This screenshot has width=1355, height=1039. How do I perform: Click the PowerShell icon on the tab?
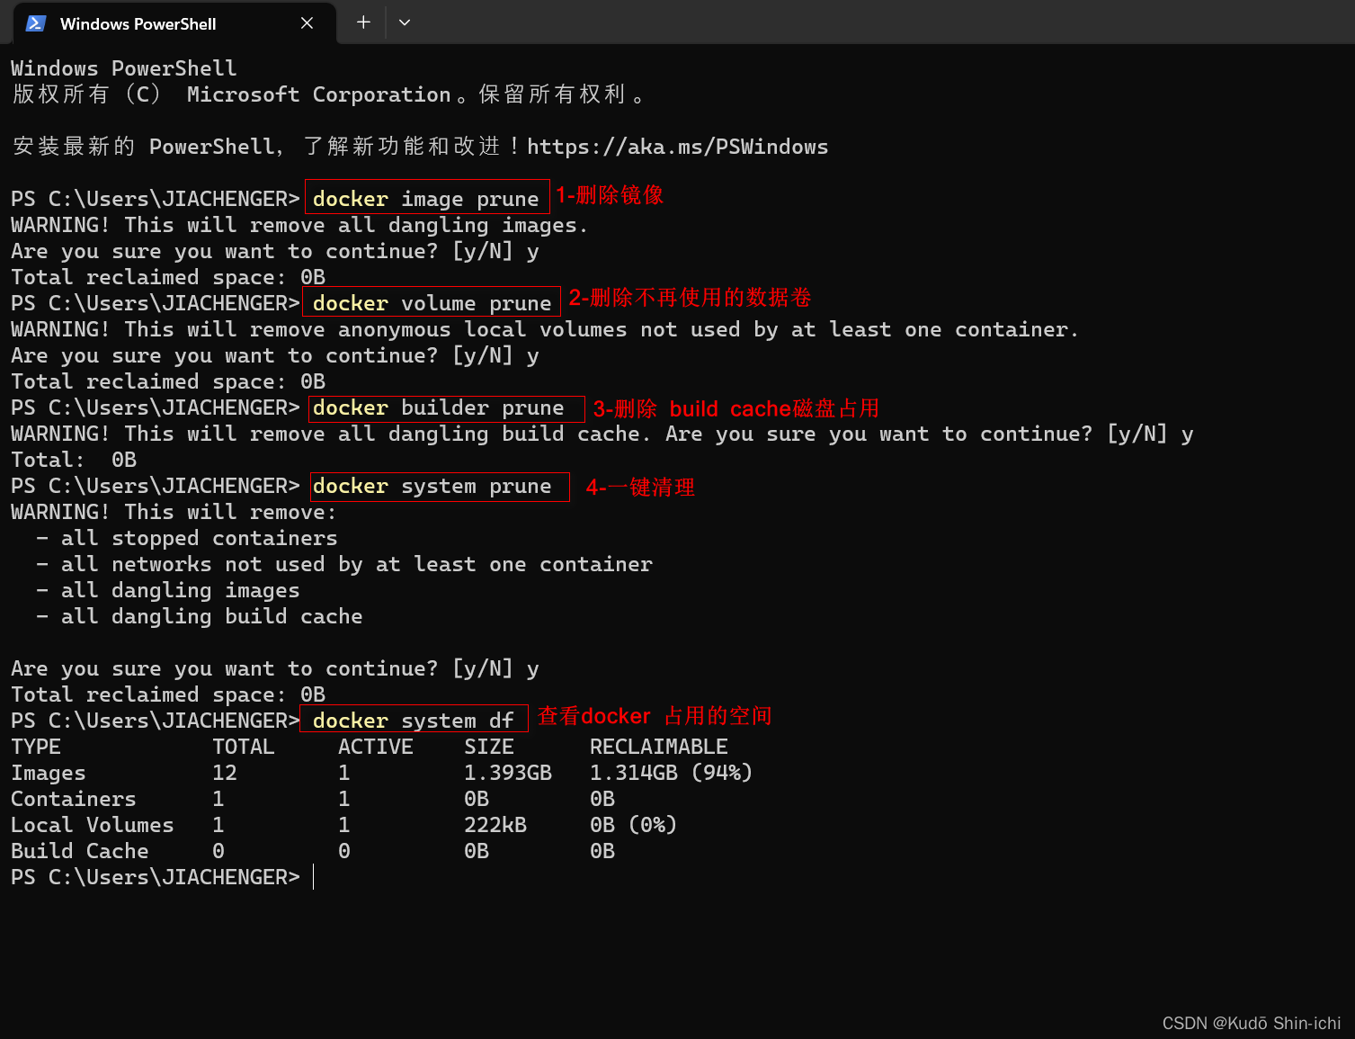click(36, 23)
